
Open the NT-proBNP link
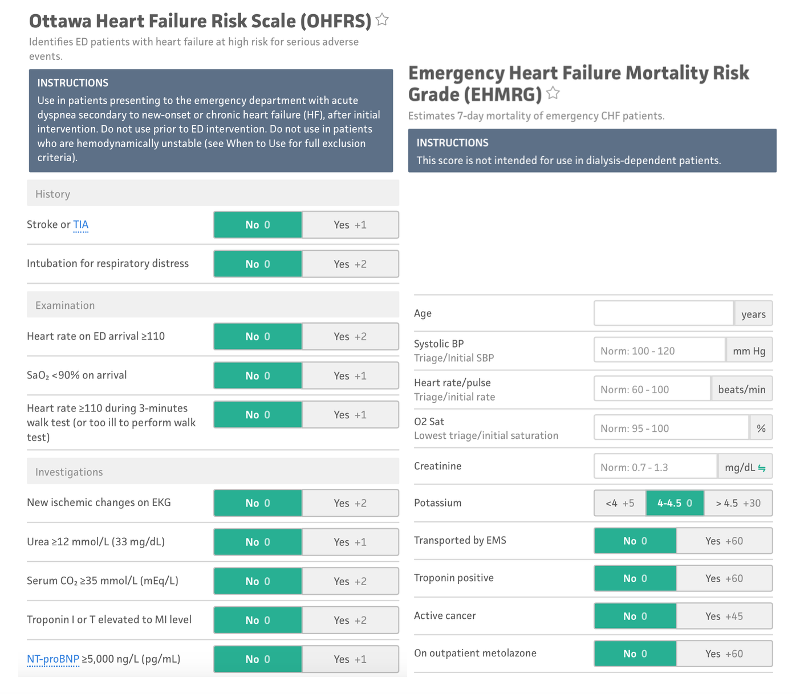tap(53, 659)
